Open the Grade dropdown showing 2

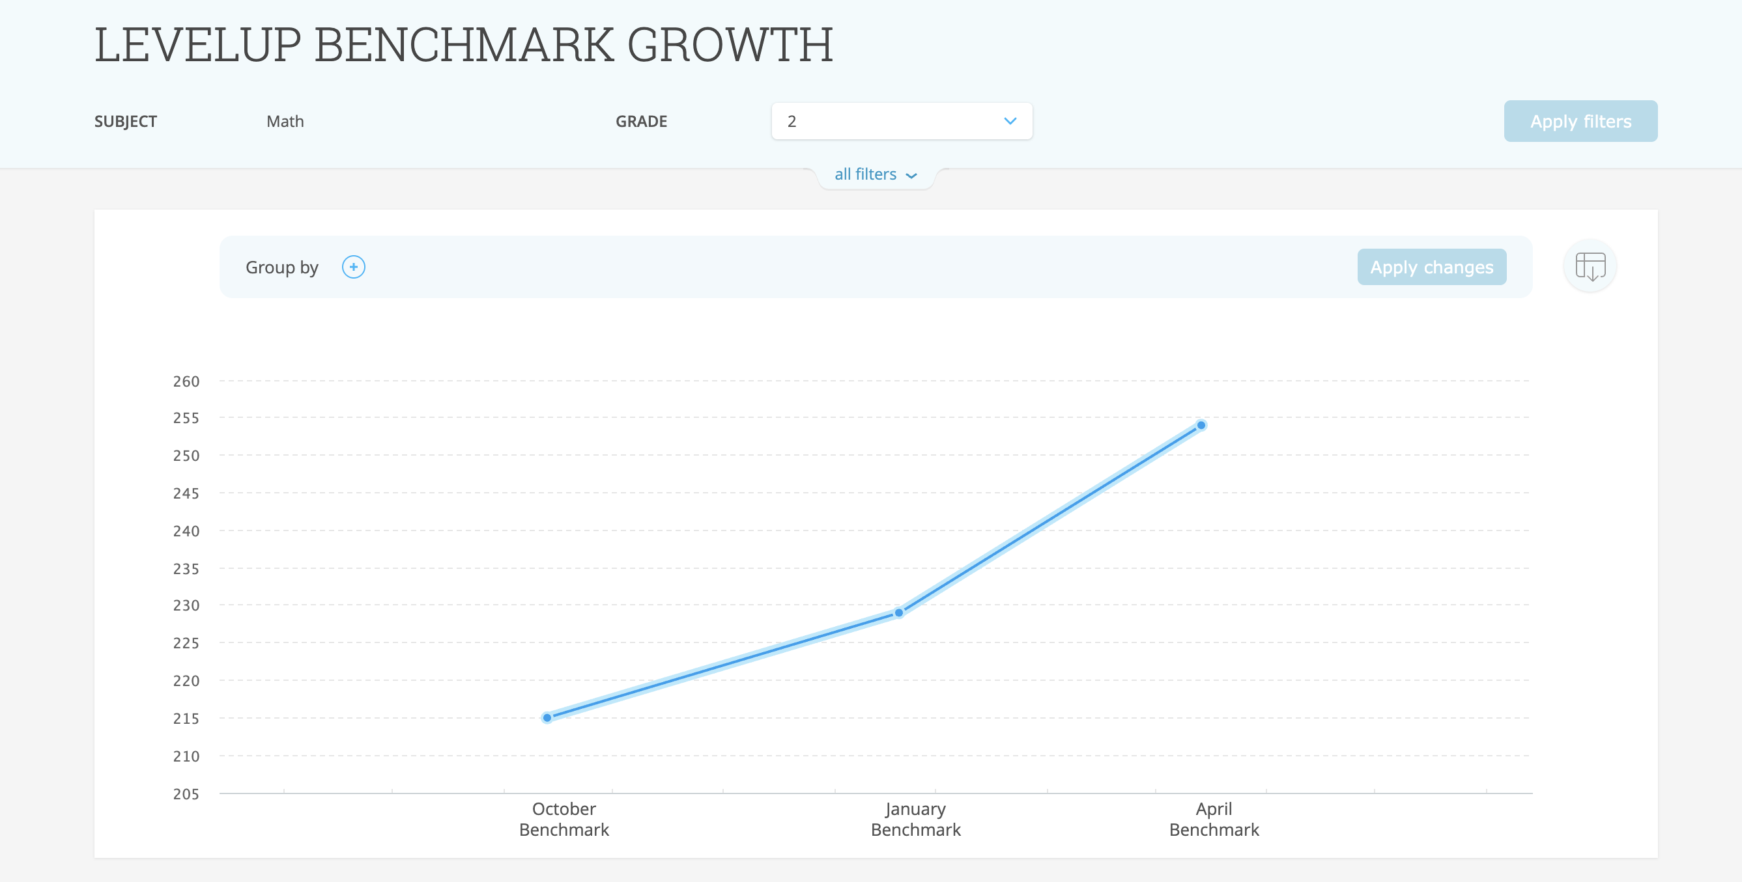click(x=902, y=121)
